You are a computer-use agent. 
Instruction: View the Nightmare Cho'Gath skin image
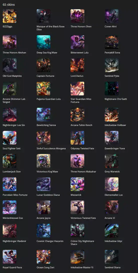pyautogui.click(x=112, y=89)
